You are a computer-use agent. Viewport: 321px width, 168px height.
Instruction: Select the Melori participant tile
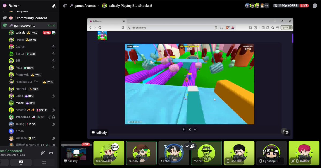(x=206, y=153)
